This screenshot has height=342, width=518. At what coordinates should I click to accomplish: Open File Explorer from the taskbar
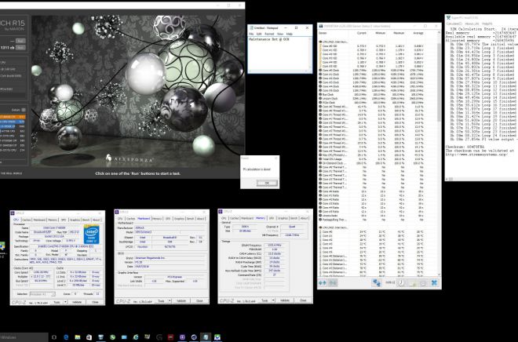point(79,337)
